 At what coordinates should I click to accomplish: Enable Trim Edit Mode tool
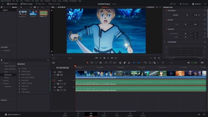tap(92, 63)
